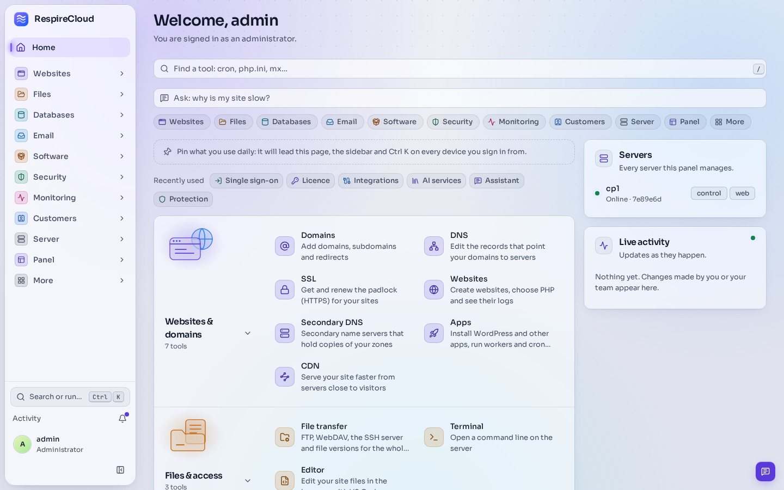Expand the Security sidebar section
The width and height of the screenshot is (784, 490).
(70, 177)
